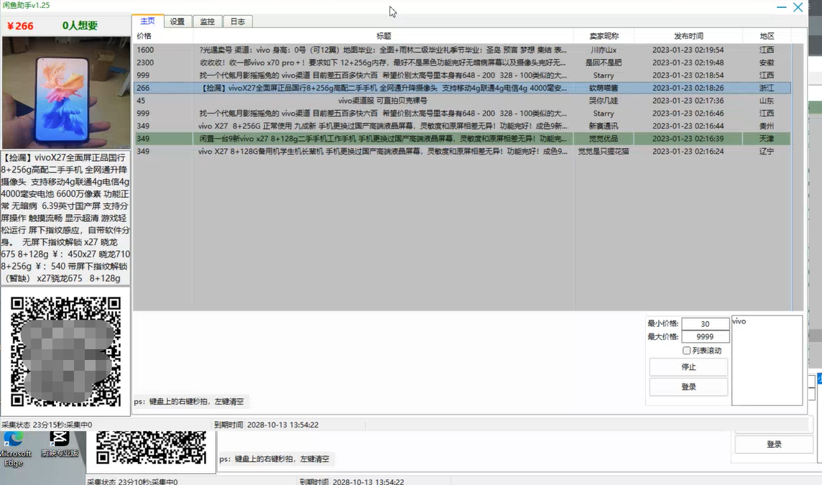Select the vivo keyword in the keyword list
The height and width of the screenshot is (485, 822).
[738, 321]
